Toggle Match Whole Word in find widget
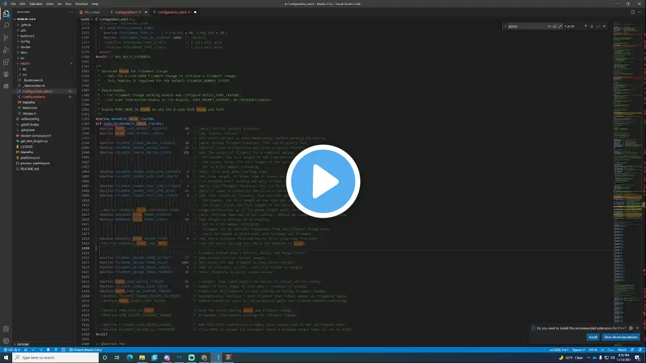Viewport: 646px width, 363px height. point(555,26)
